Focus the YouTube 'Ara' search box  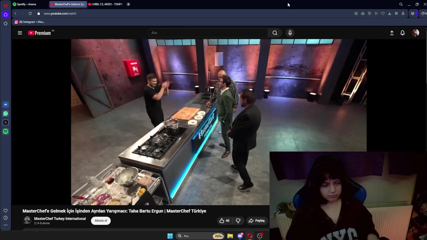coord(208,33)
